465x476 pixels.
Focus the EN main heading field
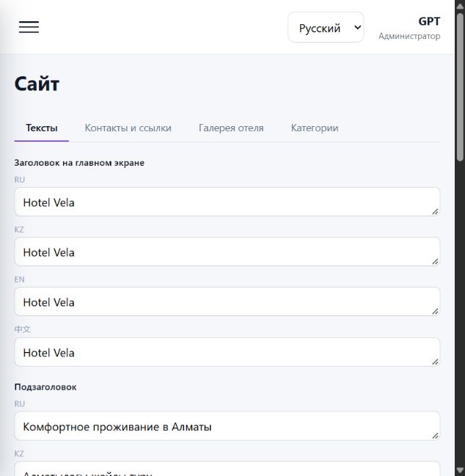[227, 301]
